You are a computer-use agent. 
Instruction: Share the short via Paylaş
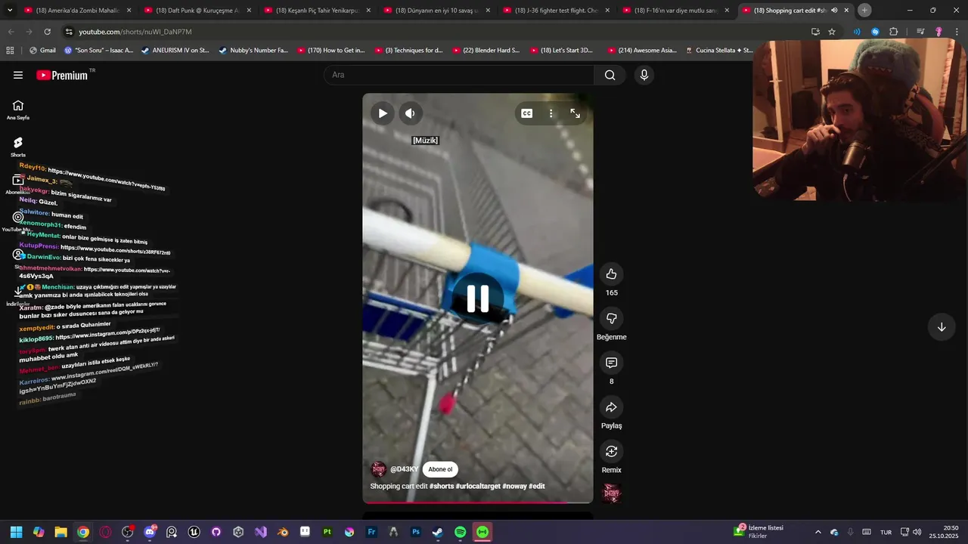click(x=612, y=407)
